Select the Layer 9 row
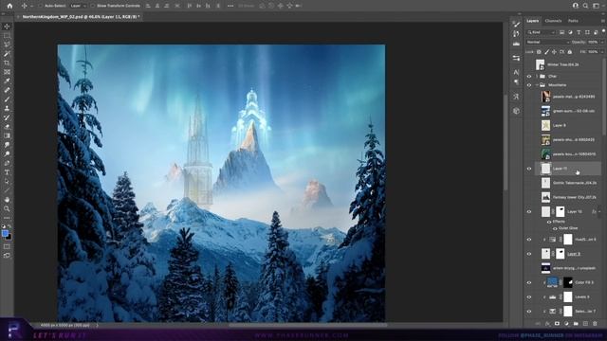 567,125
